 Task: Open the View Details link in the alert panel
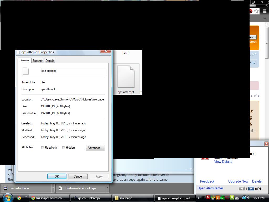223,161
